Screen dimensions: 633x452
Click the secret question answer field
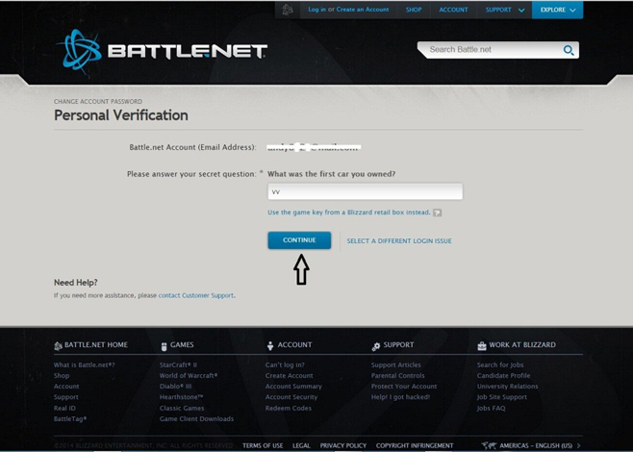pyautogui.click(x=365, y=191)
